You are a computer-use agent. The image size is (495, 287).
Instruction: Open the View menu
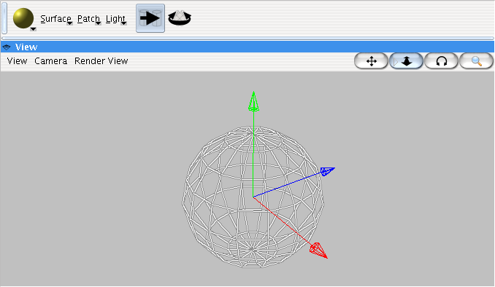(17, 60)
